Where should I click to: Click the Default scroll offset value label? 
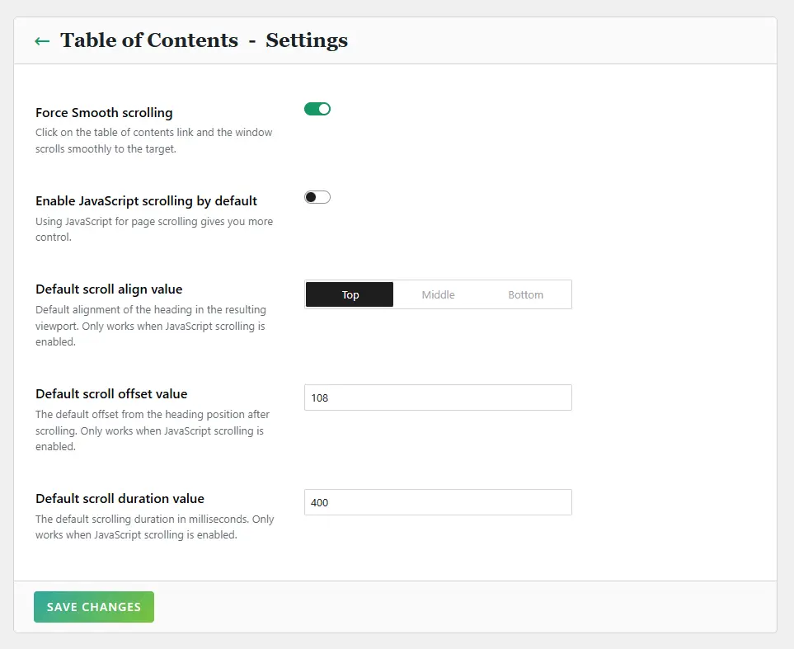tap(111, 394)
